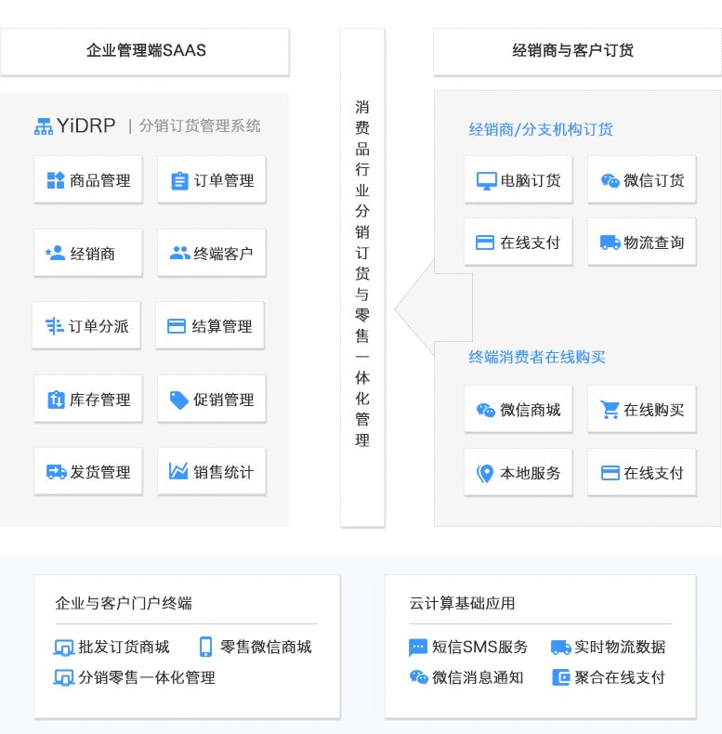Select the 在线购买 label
Viewport: 722px width, 734px height.
coord(654,410)
